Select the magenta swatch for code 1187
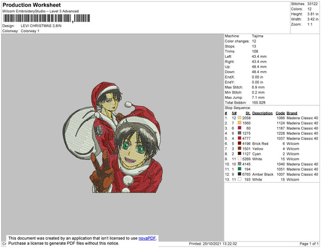The height and width of the screenshot is (248, 321). [240, 128]
